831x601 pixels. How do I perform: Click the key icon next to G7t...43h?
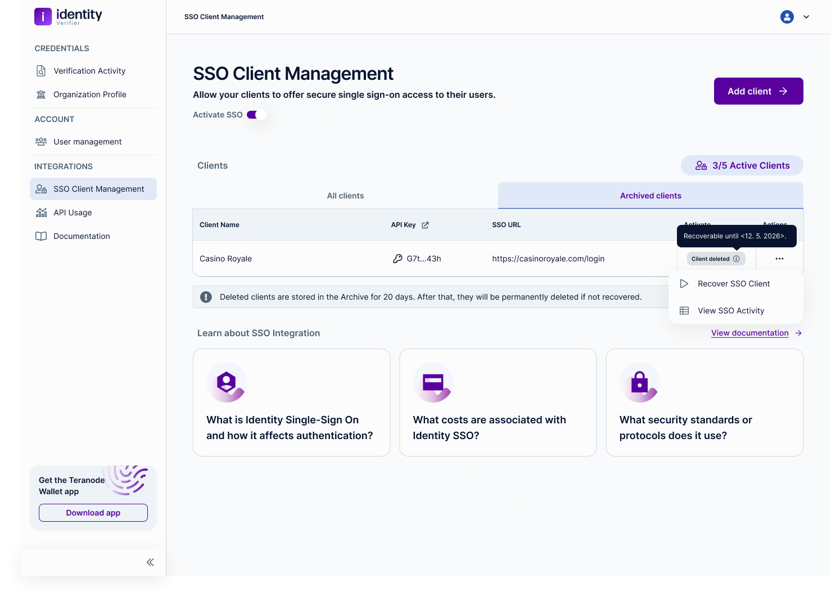[398, 259]
